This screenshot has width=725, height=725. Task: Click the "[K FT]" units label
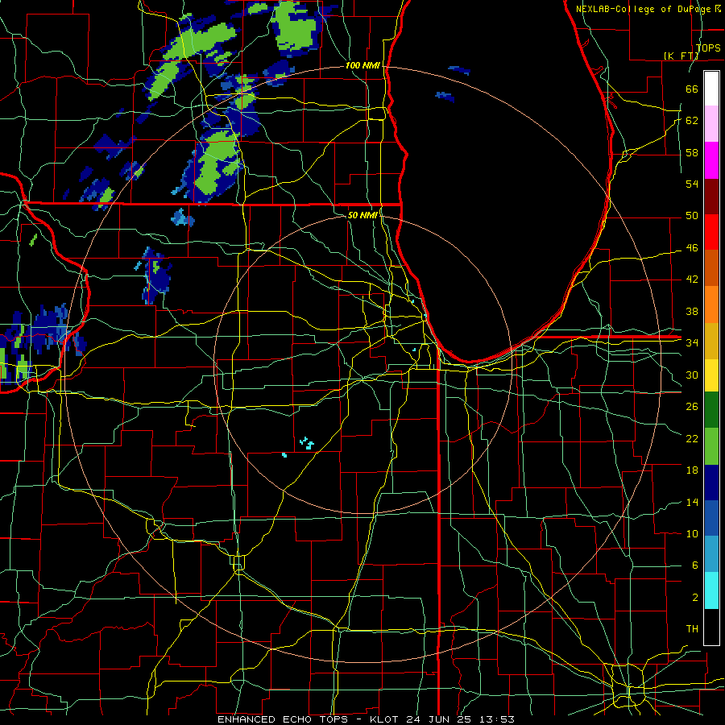681,56
